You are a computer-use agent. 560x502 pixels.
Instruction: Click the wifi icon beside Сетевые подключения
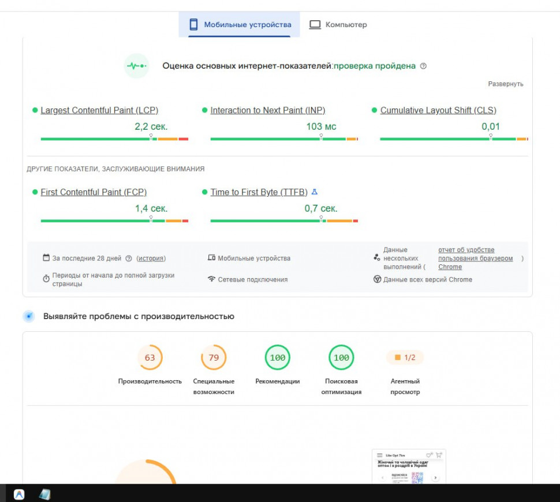[x=211, y=279]
